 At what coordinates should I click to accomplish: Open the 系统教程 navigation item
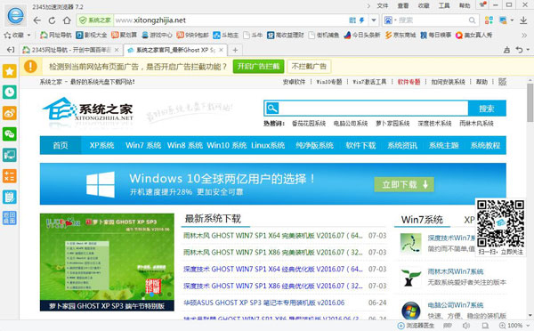pyautogui.click(x=485, y=145)
